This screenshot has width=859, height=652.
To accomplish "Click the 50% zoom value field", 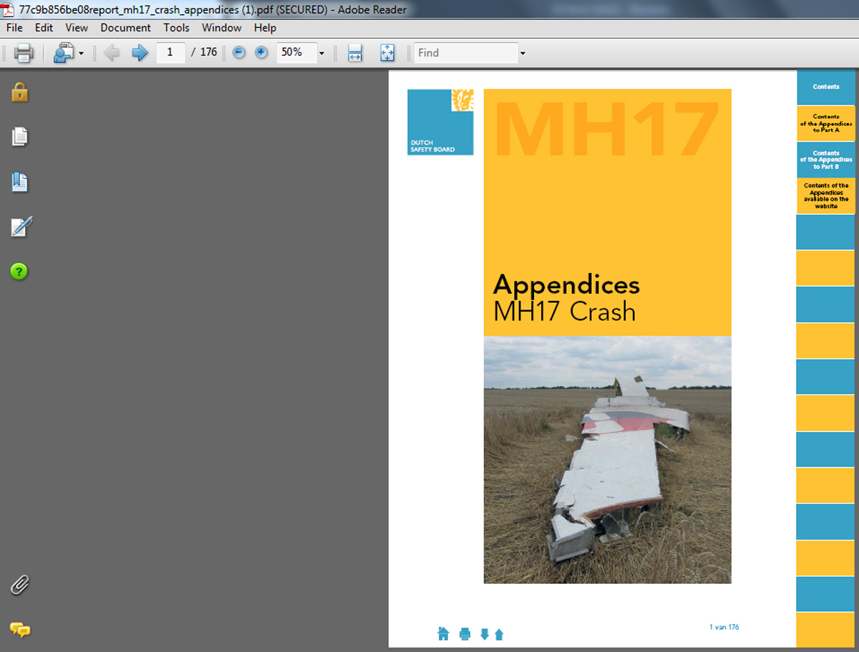I will [x=296, y=52].
